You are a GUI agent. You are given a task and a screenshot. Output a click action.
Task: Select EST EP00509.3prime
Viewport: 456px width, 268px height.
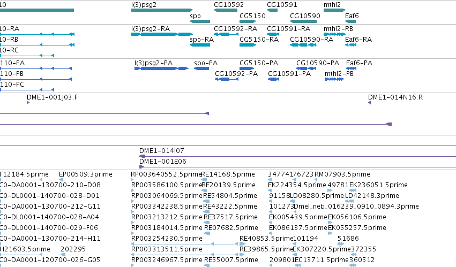pyautogui.click(x=86, y=174)
